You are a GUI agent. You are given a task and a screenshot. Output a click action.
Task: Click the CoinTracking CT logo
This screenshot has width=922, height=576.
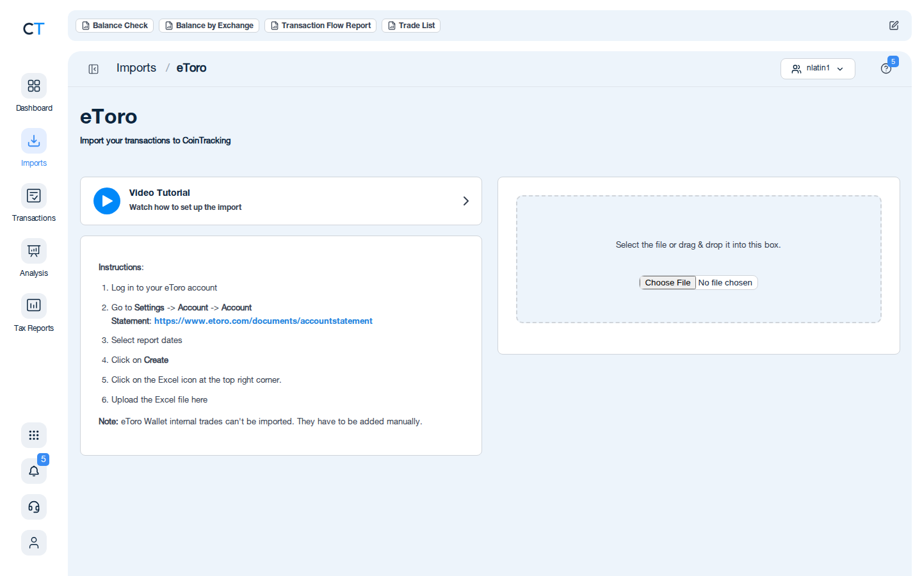[x=33, y=29]
